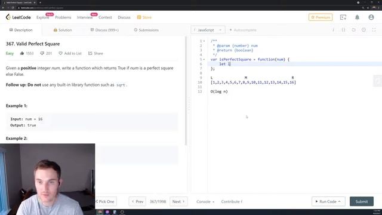This screenshot has width=382, height=215.
Task: Go to the Prev problem
Action: [137, 202]
